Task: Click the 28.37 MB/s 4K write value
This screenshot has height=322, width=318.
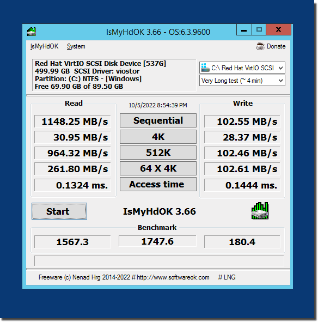Action: tap(242, 137)
